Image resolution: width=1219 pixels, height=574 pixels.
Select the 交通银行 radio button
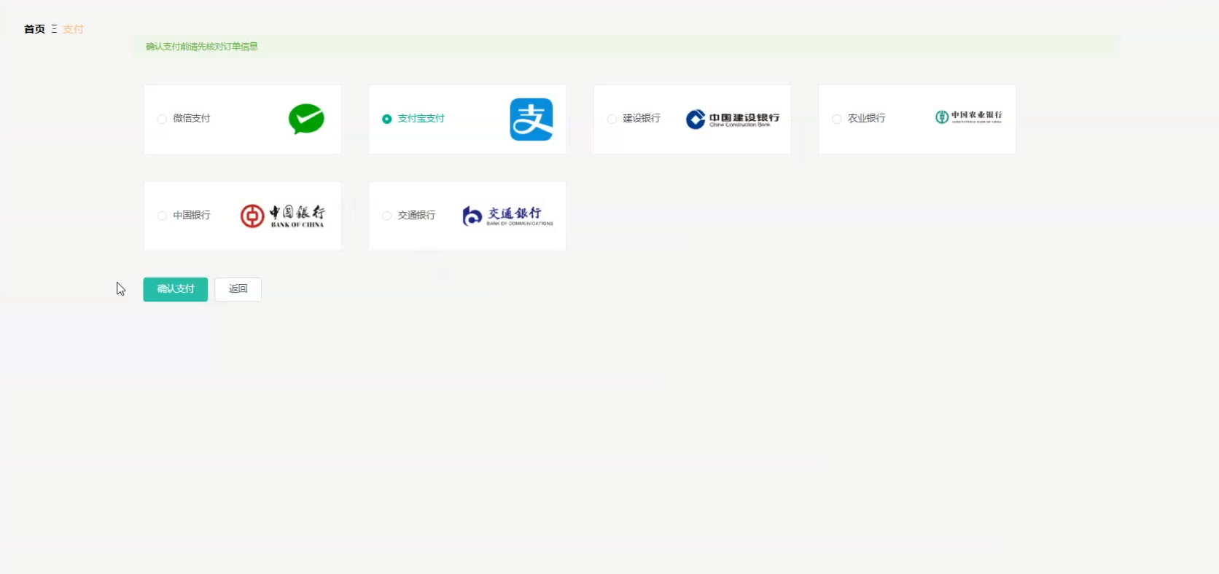[x=387, y=216]
